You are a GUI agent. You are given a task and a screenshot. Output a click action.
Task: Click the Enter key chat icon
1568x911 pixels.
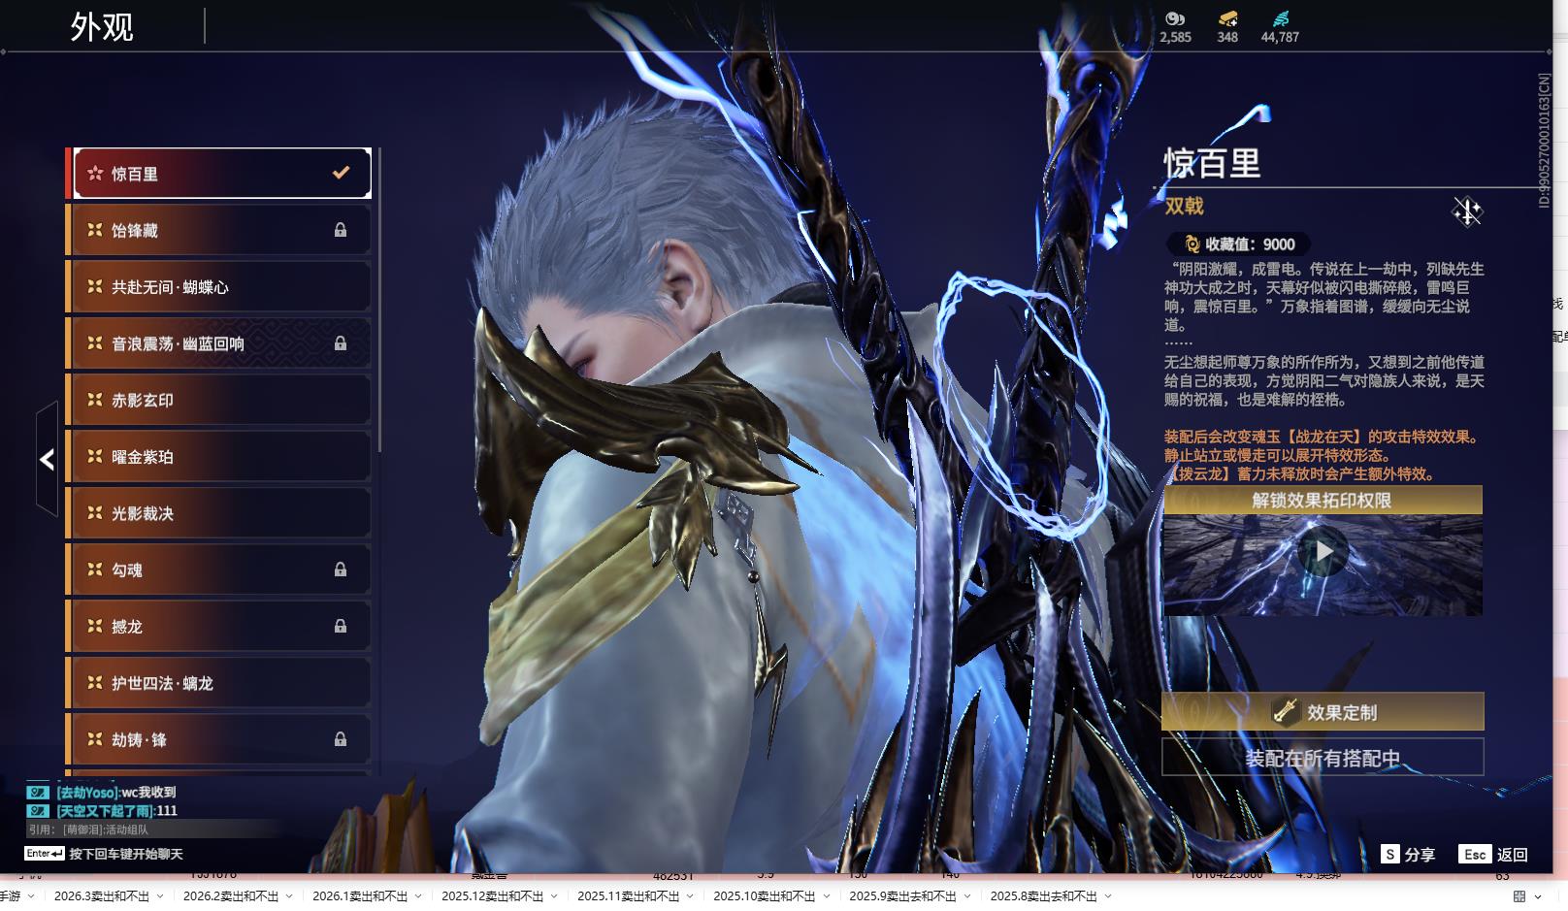pyautogui.click(x=45, y=854)
